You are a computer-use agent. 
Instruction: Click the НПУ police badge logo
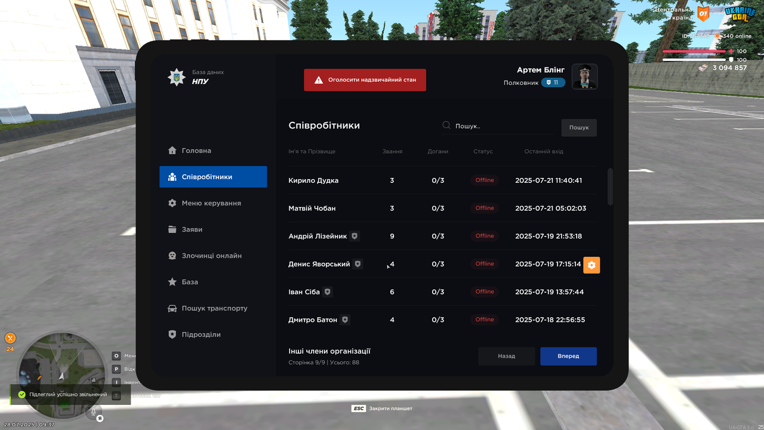click(176, 77)
